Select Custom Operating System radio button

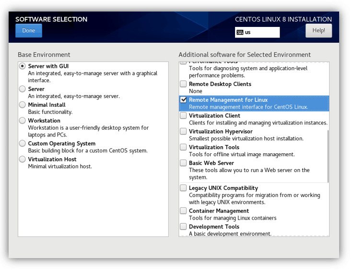[23, 143]
